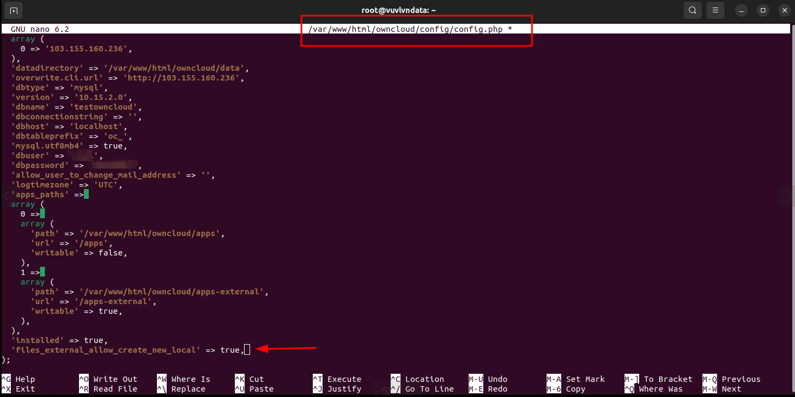Open a new terminal tab
The height and width of the screenshot is (397, 795).
pyautogui.click(x=14, y=10)
